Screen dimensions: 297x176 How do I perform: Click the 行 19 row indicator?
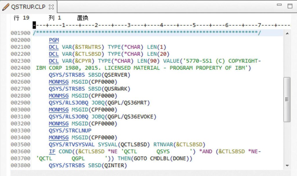(x=21, y=18)
